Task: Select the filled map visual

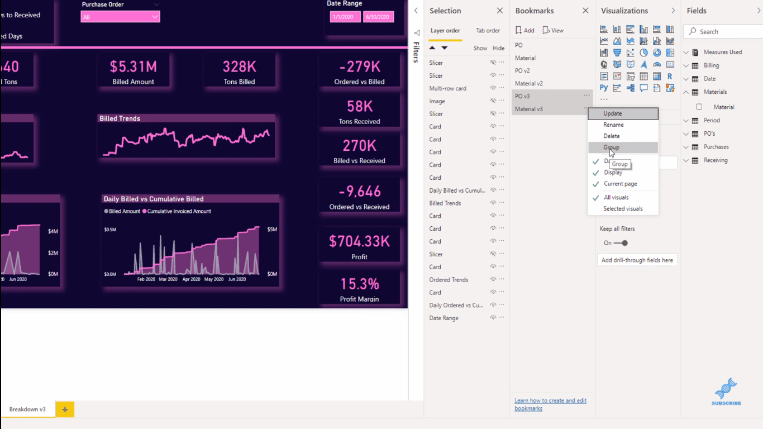Action: pyautogui.click(x=617, y=64)
